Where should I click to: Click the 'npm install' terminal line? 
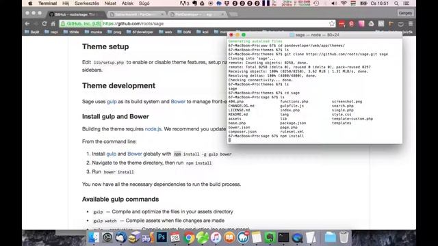point(266,136)
